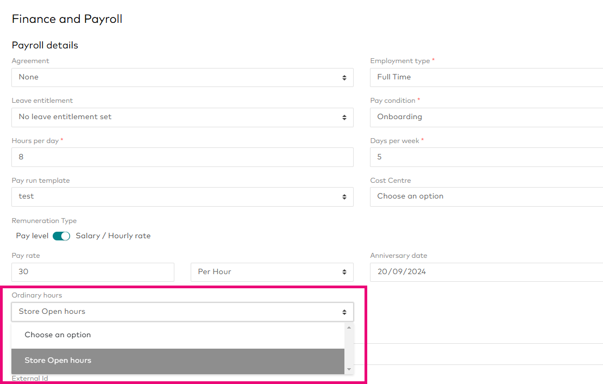The width and height of the screenshot is (603, 384).
Task: Click the 'Pay level' toggle label
Action: tap(32, 236)
